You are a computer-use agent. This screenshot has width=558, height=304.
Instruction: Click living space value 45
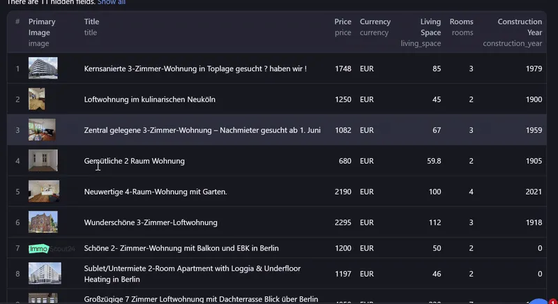pos(437,100)
